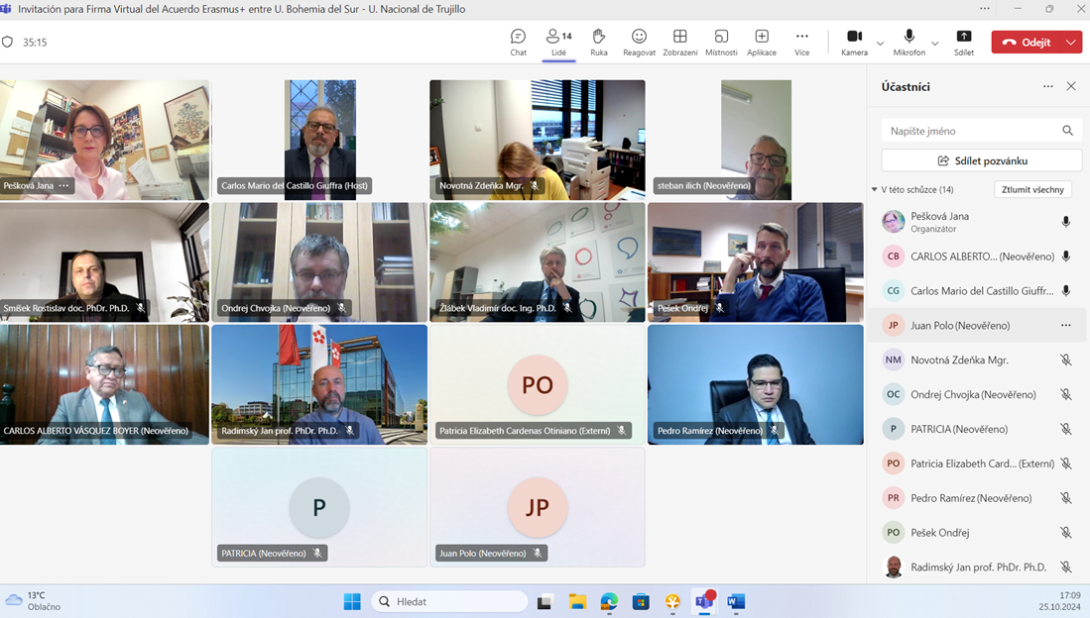Image resolution: width=1090 pixels, height=618 pixels.
Task: Select Juan Polo in the participants list
Action: coord(977,325)
